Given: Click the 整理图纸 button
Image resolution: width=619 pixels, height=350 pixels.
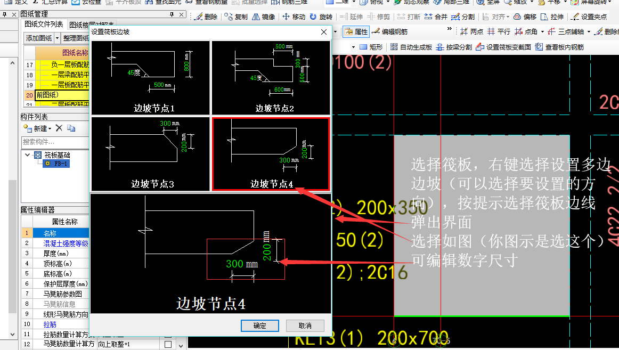Looking at the screenshot, I should 75,38.
